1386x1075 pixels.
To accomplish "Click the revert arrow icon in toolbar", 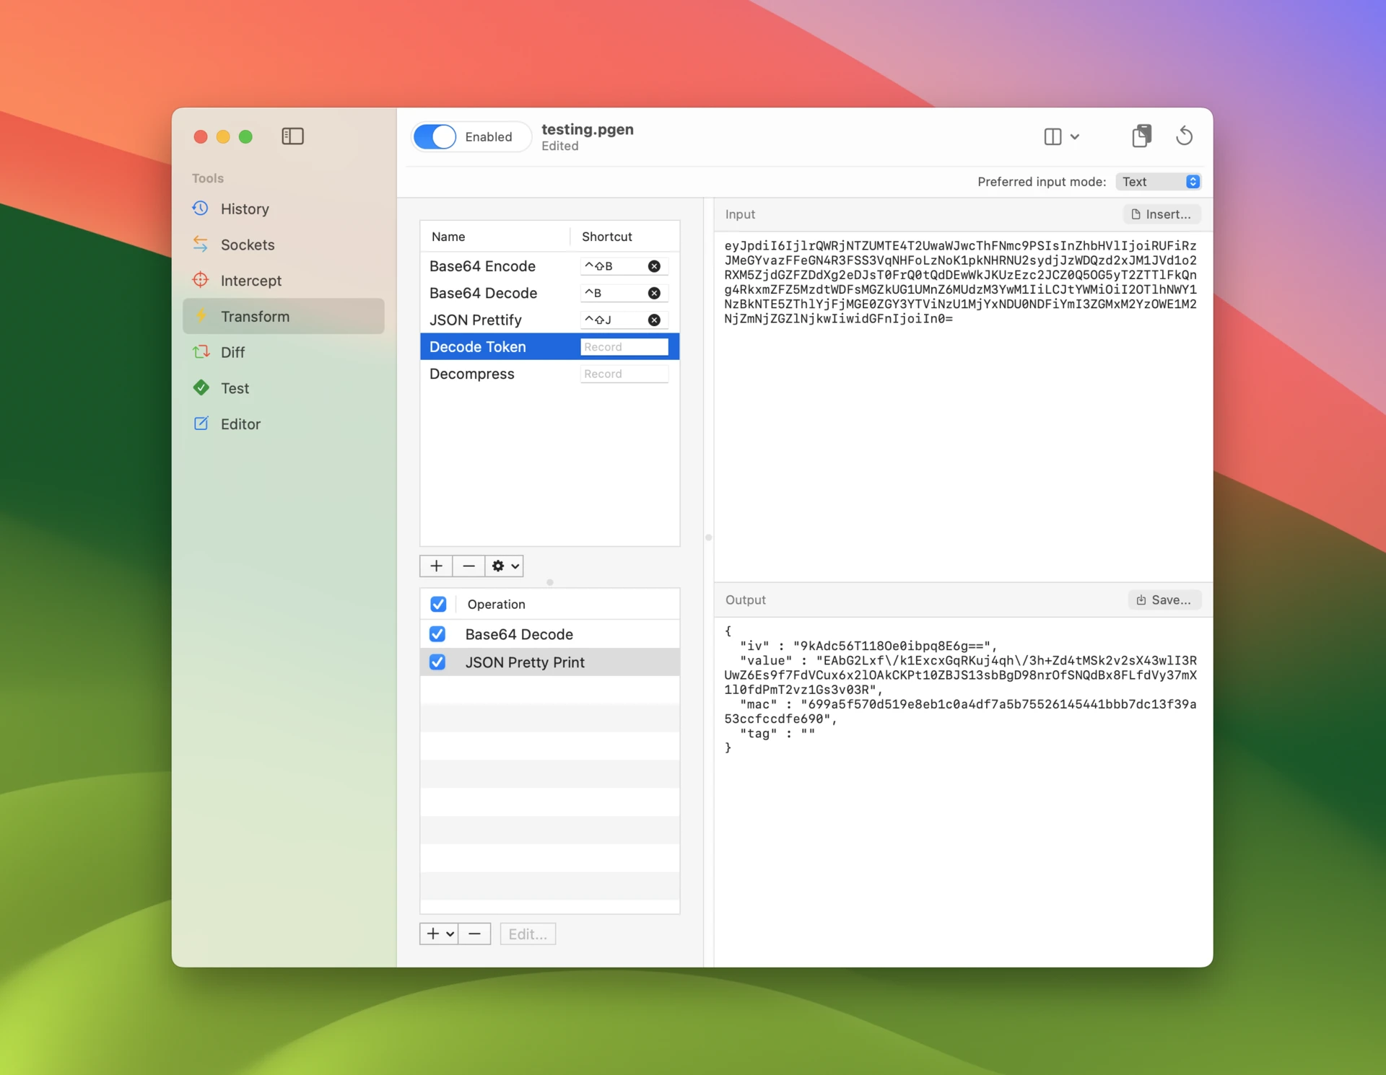I will point(1184,136).
